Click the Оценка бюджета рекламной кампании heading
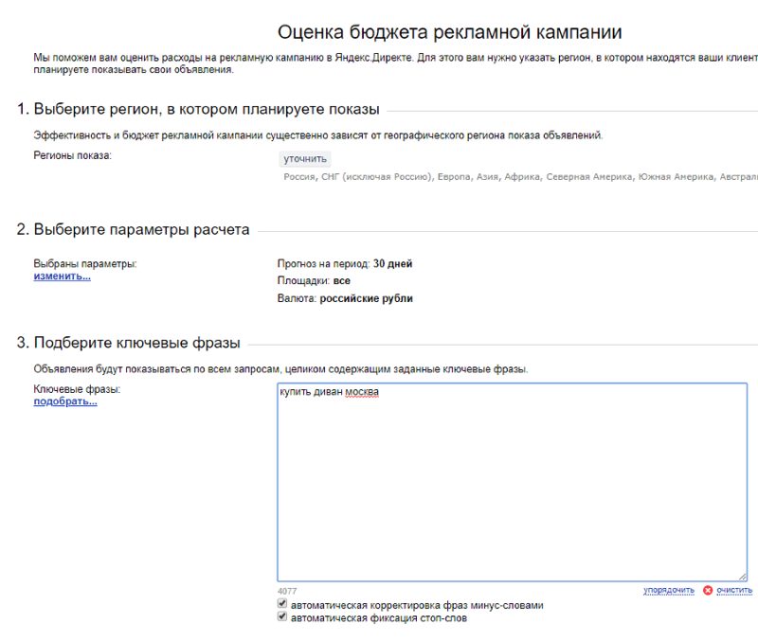 point(449,32)
